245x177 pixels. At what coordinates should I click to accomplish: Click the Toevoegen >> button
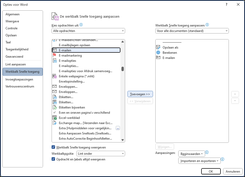point(140,94)
